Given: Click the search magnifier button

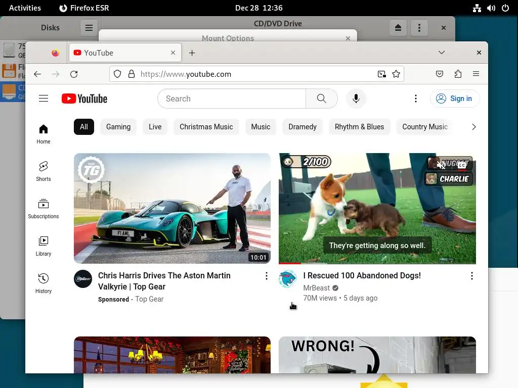Looking at the screenshot, I should click(x=321, y=99).
